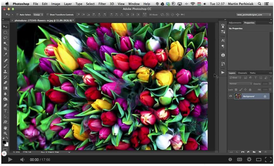Hide the Background layer with eye icon
The width and height of the screenshot is (274, 166).
[x=231, y=96]
